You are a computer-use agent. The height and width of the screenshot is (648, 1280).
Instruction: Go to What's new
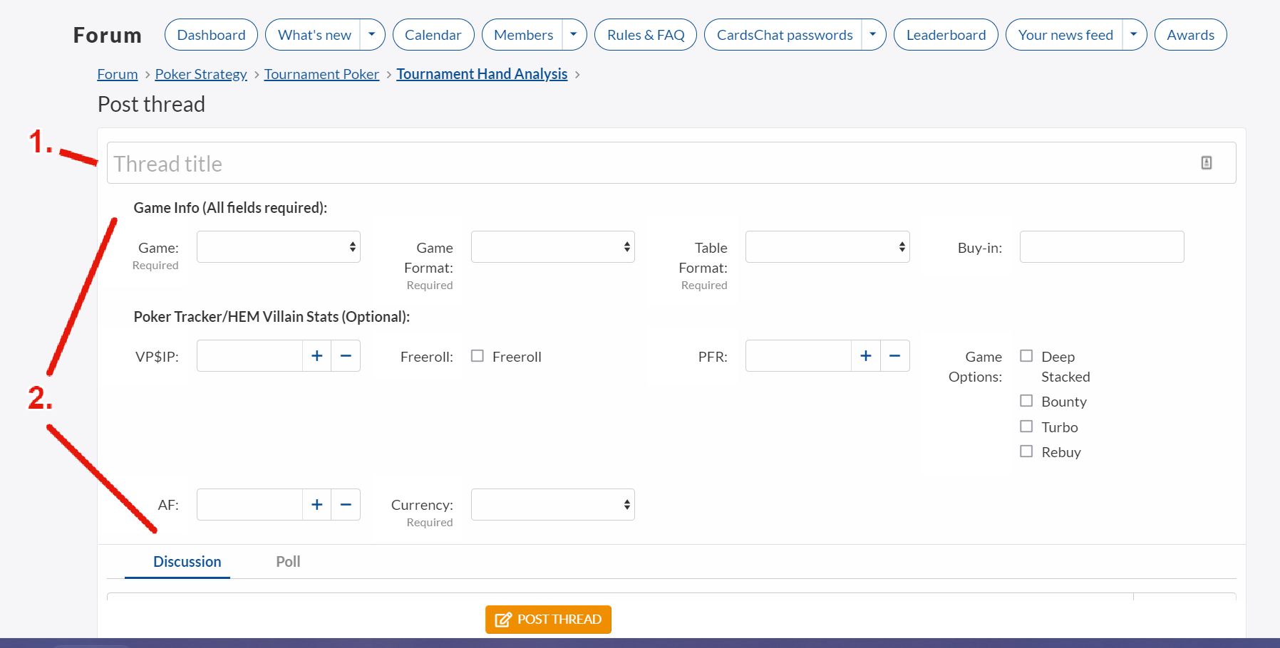pyautogui.click(x=314, y=35)
